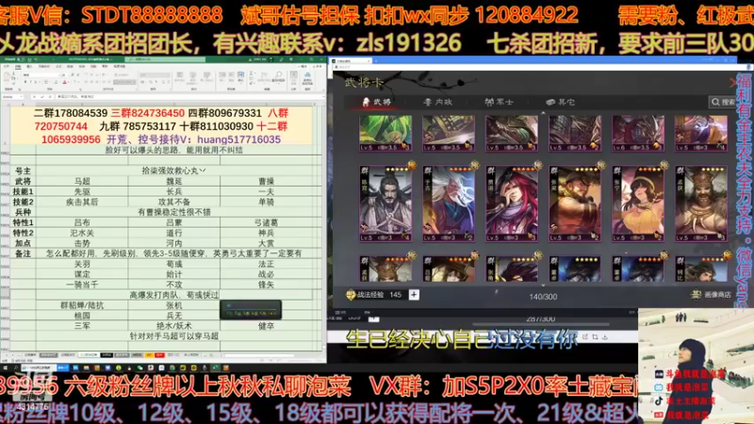Open WeChat from the taskbar

pos(139,367)
